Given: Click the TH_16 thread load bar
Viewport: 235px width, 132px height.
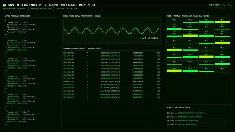Looking at the screenshot, I should 174,50.
